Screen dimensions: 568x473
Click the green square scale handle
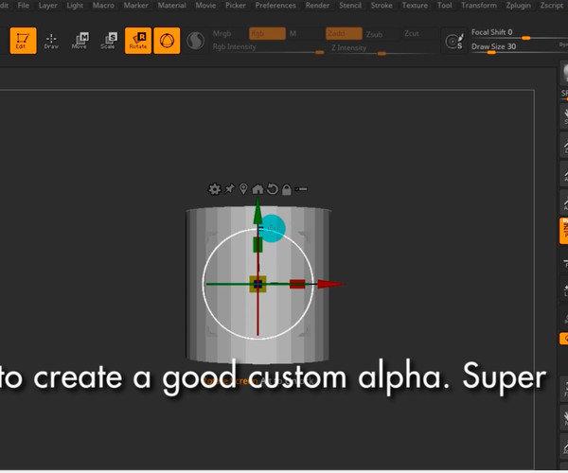(x=257, y=244)
